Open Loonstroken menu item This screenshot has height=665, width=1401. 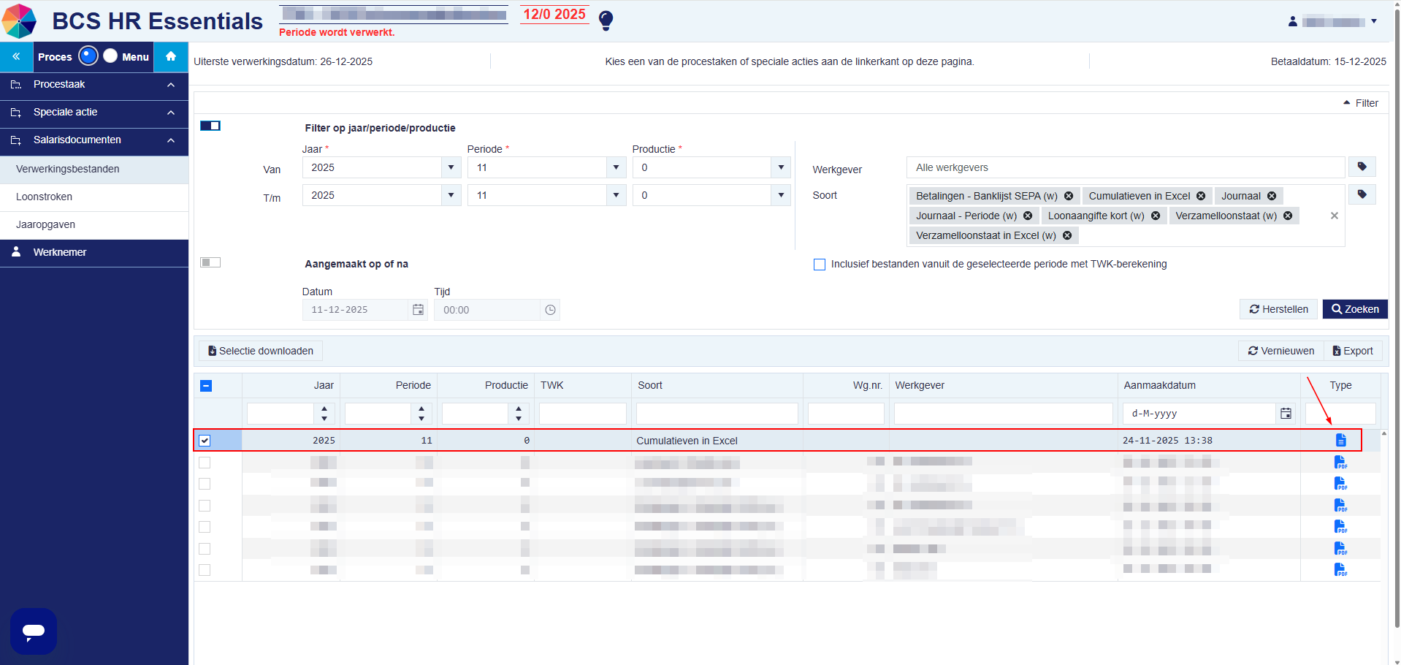pyautogui.click(x=94, y=197)
